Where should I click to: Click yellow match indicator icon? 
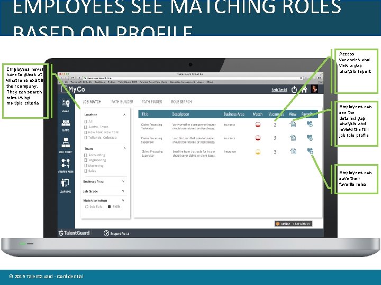click(x=258, y=151)
